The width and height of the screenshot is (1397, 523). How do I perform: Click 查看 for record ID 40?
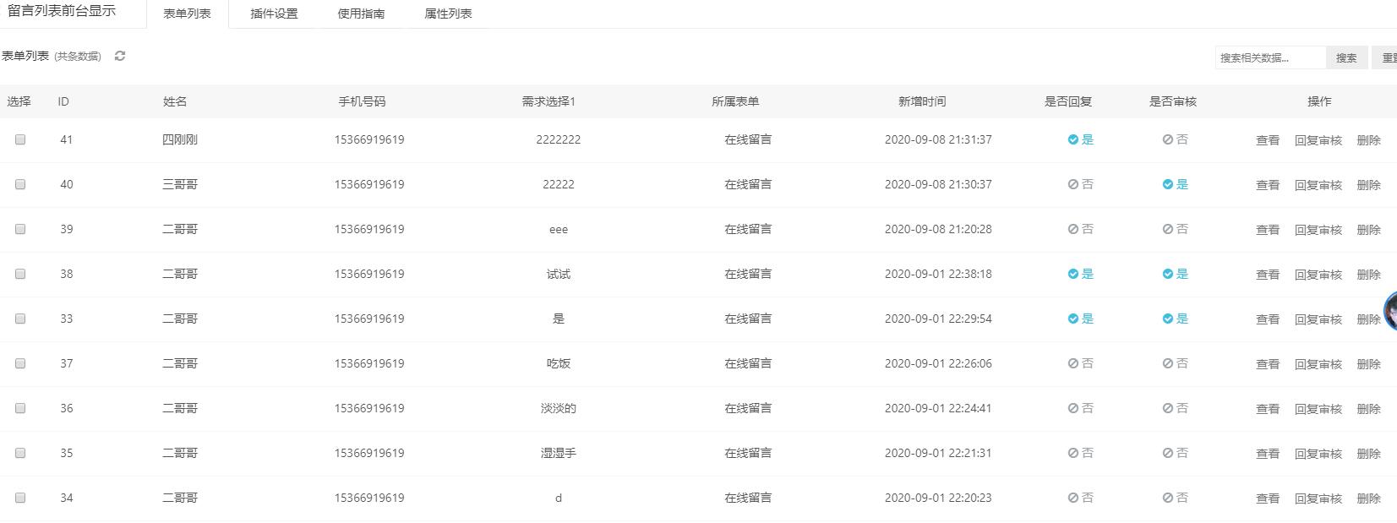1267,185
